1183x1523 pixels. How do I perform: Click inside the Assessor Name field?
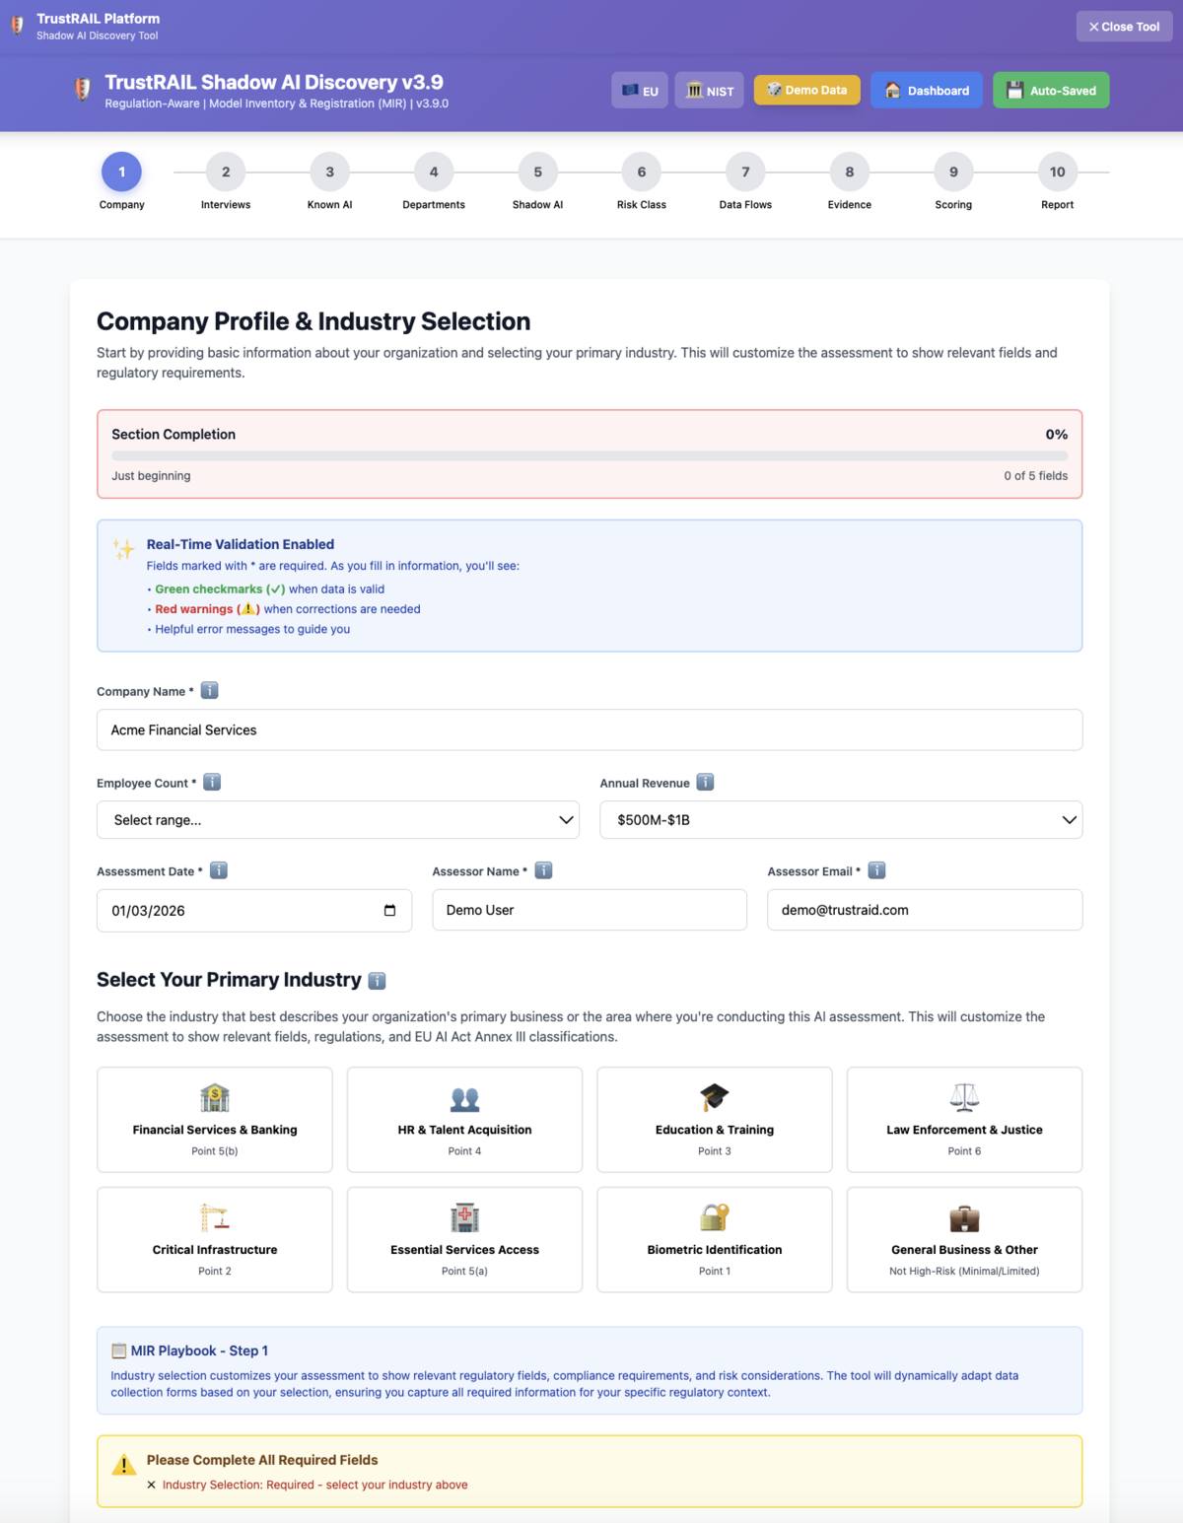point(589,910)
